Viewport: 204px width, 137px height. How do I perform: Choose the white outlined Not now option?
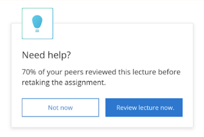pyautogui.click(x=61, y=108)
